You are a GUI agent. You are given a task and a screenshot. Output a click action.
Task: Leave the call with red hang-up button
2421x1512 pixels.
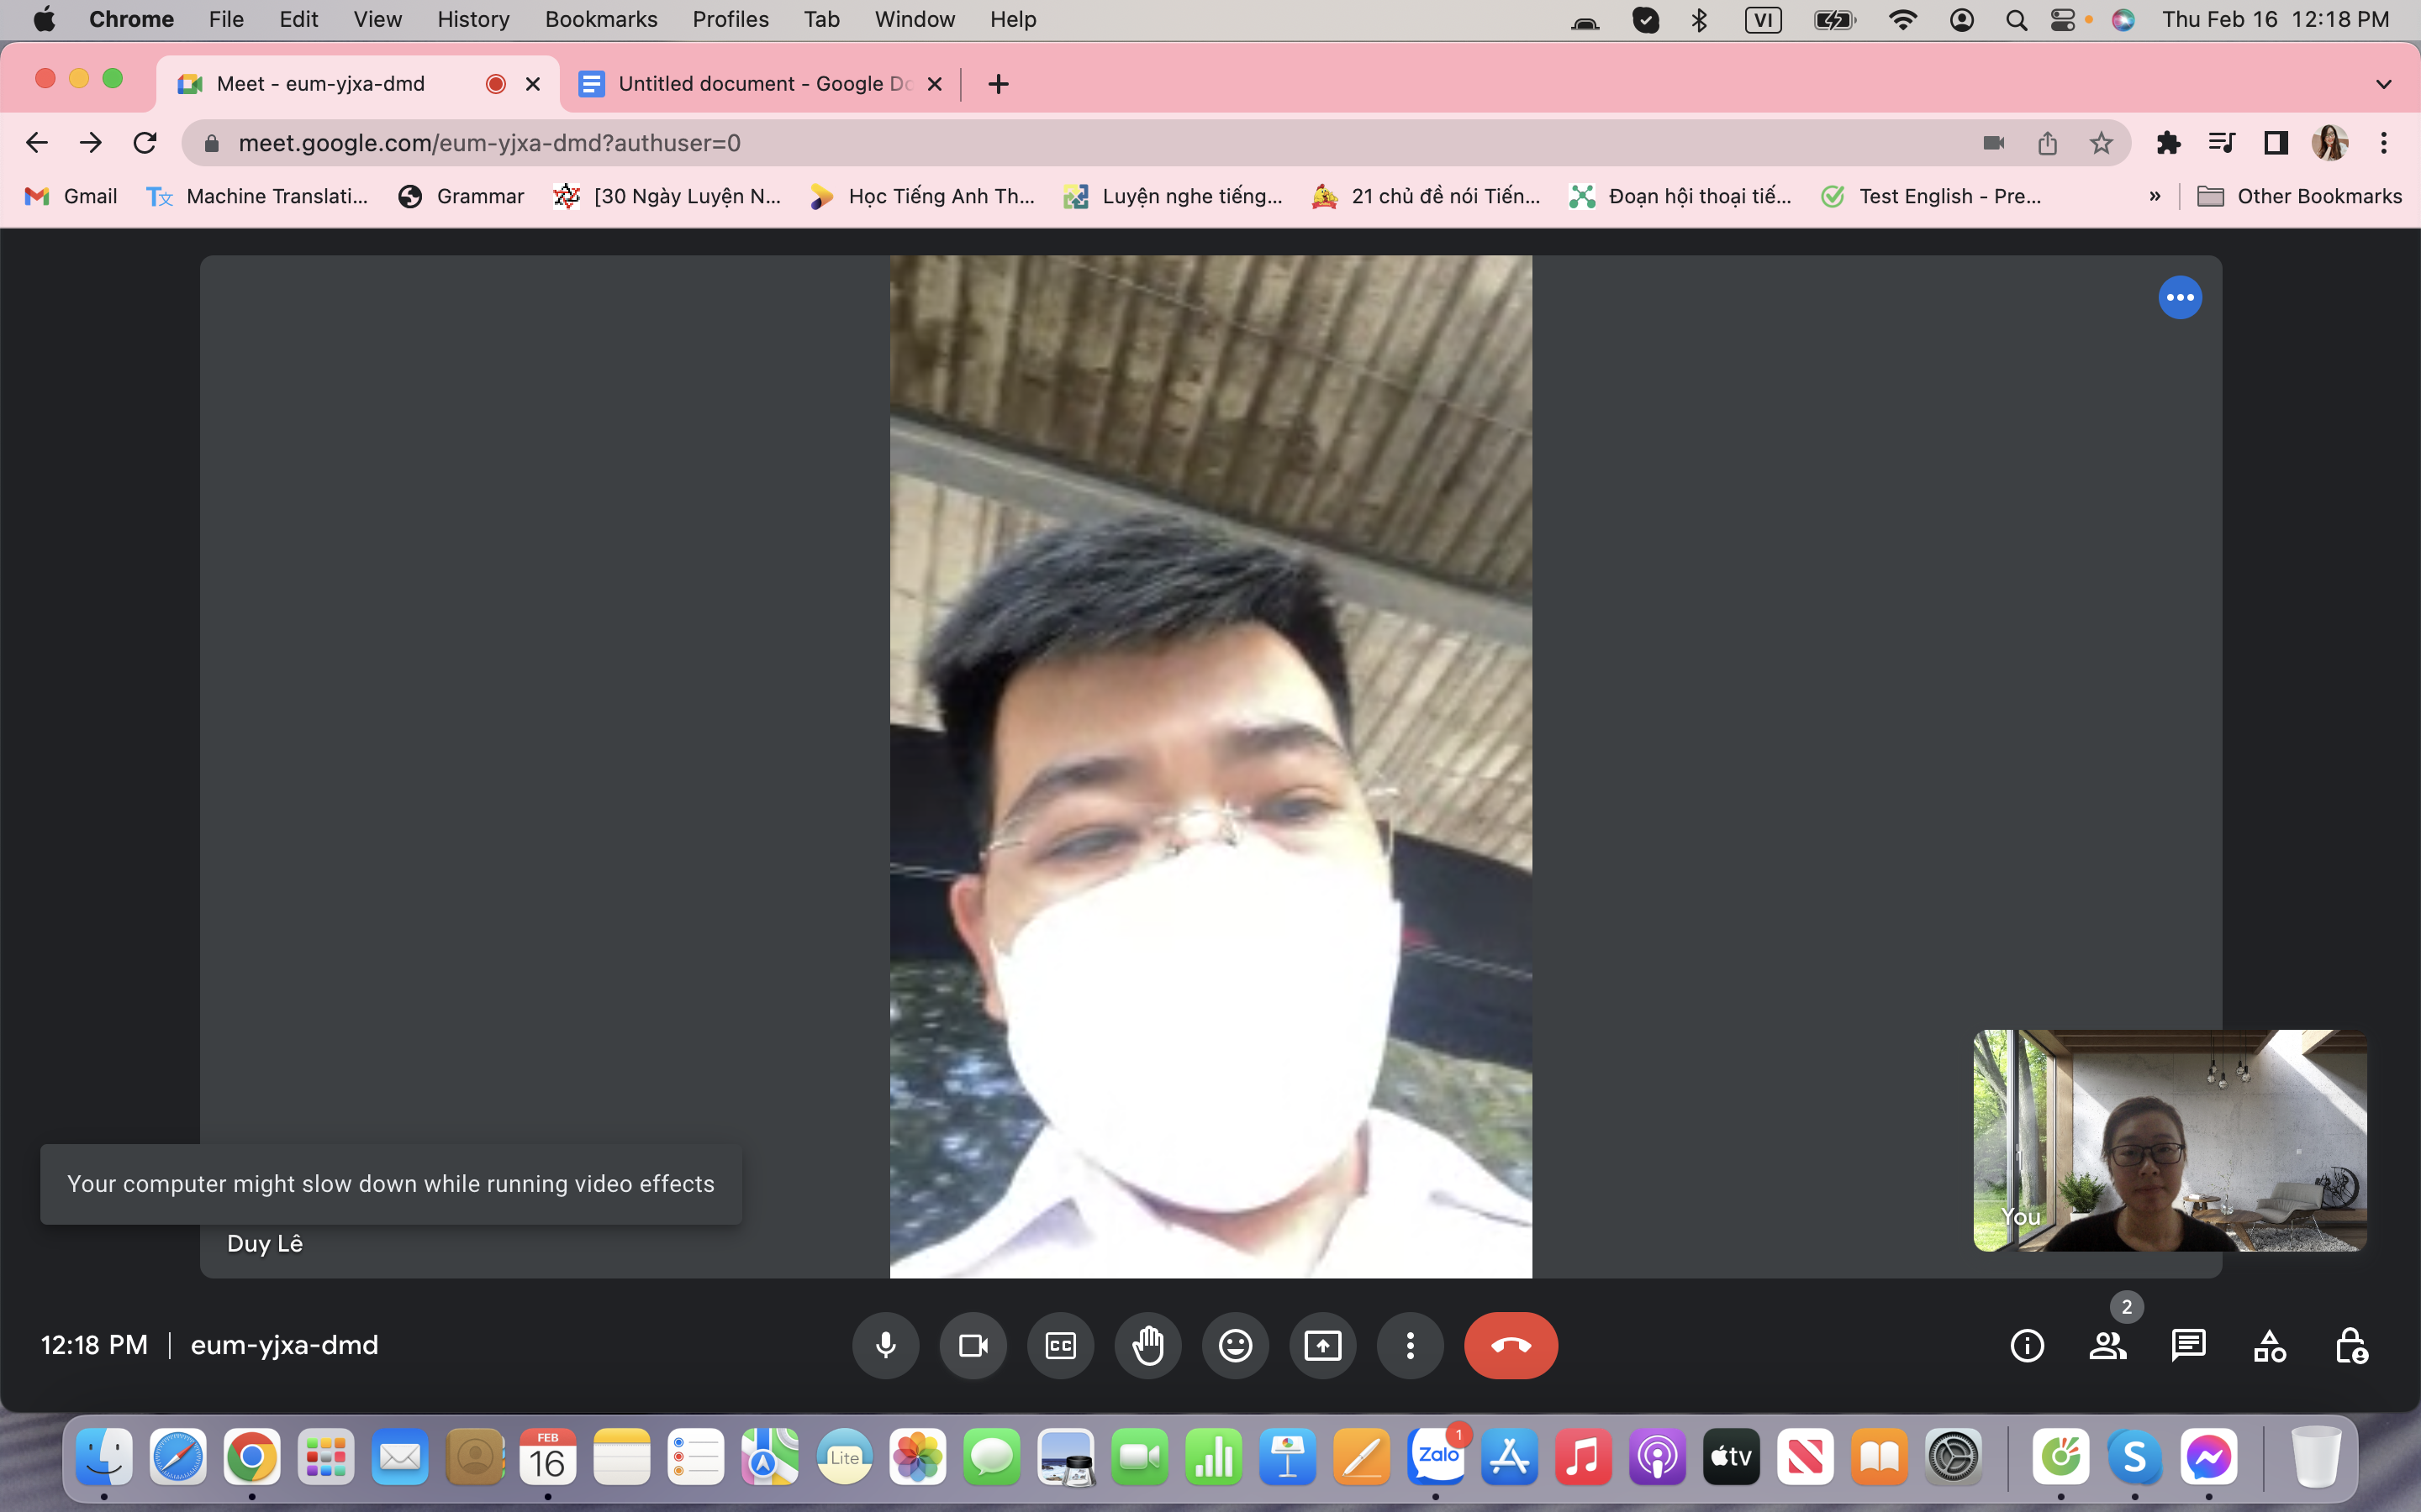(x=1511, y=1345)
